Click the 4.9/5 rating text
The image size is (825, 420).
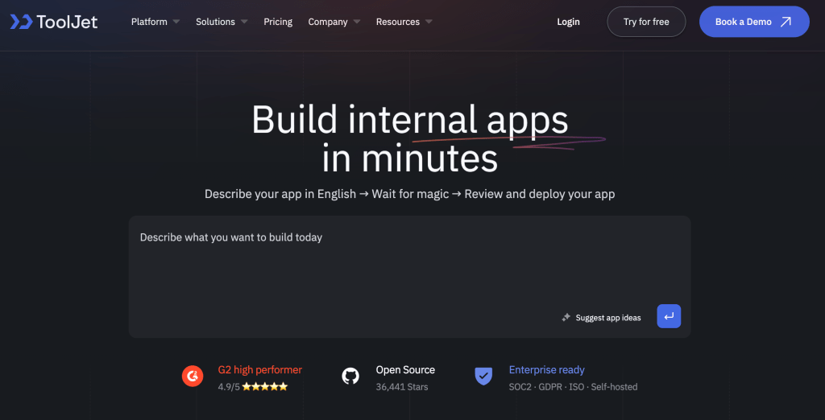229,387
